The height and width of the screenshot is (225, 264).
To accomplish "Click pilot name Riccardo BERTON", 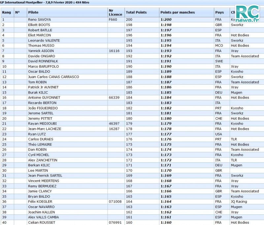I will pos(42,103).
